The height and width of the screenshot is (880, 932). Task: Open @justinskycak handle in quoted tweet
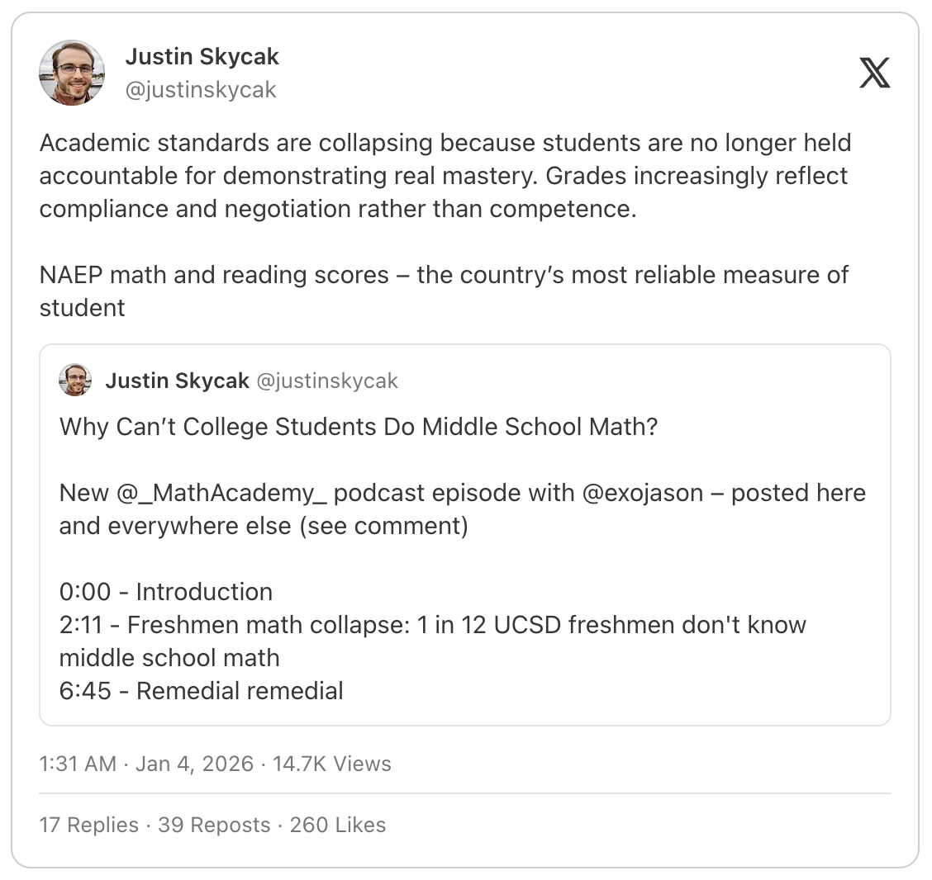327,381
